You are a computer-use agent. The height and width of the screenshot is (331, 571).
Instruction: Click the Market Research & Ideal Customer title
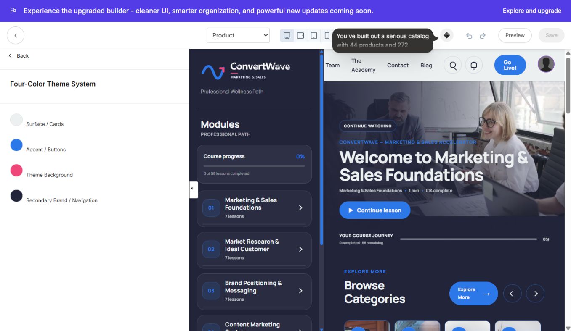252,245
